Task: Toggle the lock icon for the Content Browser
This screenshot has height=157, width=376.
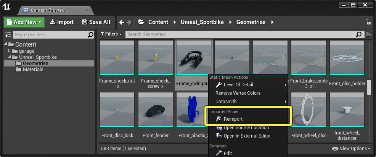Action: tap(368, 22)
